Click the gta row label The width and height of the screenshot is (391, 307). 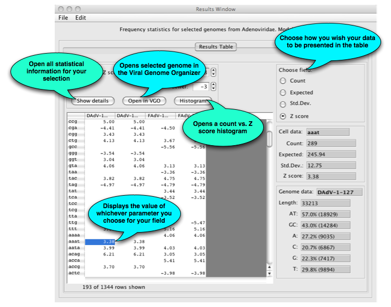pyautogui.click(x=76, y=165)
